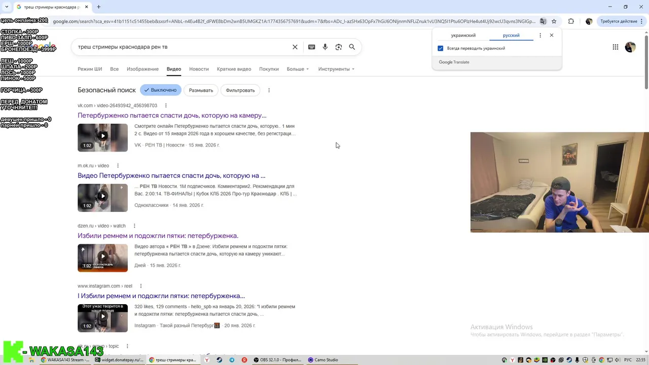The image size is (649, 365).
Task: Select 'русский' tab in translate popup
Action: [x=511, y=35]
